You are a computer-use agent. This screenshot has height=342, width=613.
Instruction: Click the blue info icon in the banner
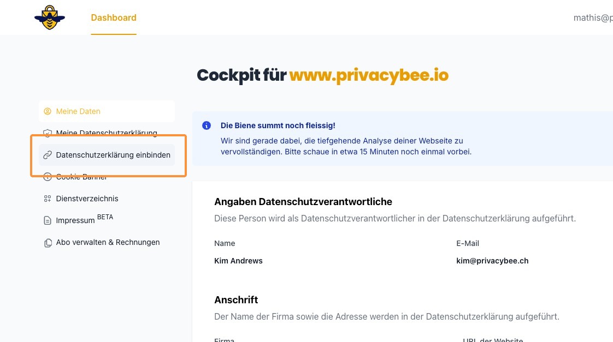point(207,125)
